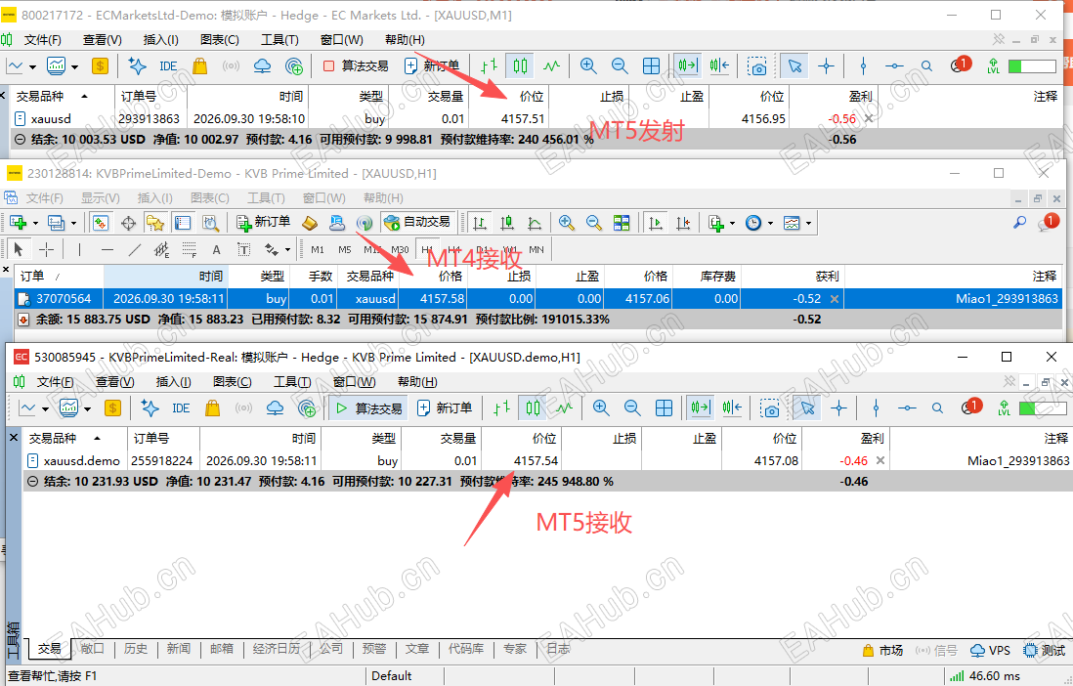Open templates dropdown arrow in MT4 toolbar
Screen dimensions: 1073x686
(x=808, y=224)
